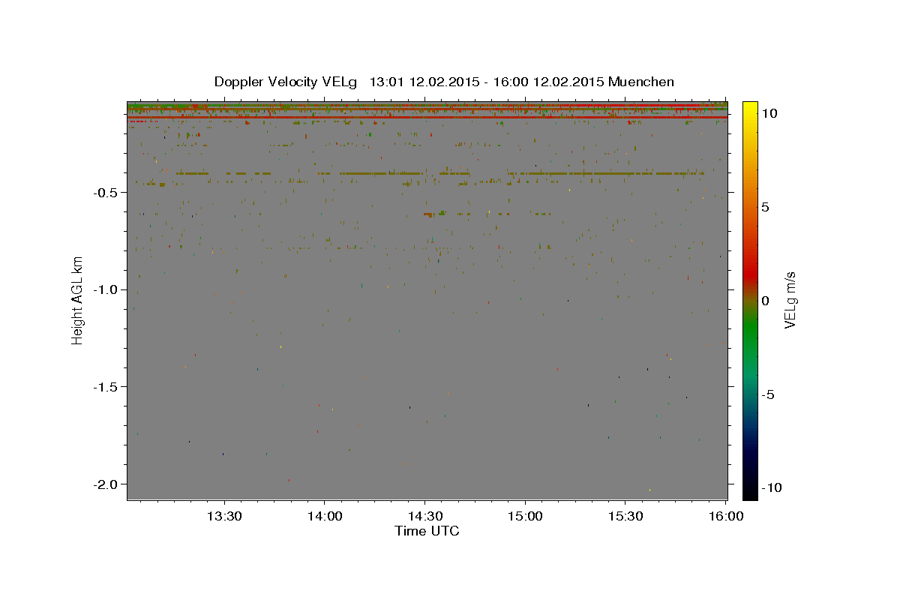
Task: Click the colorbar '-5' label
Action: (767, 394)
